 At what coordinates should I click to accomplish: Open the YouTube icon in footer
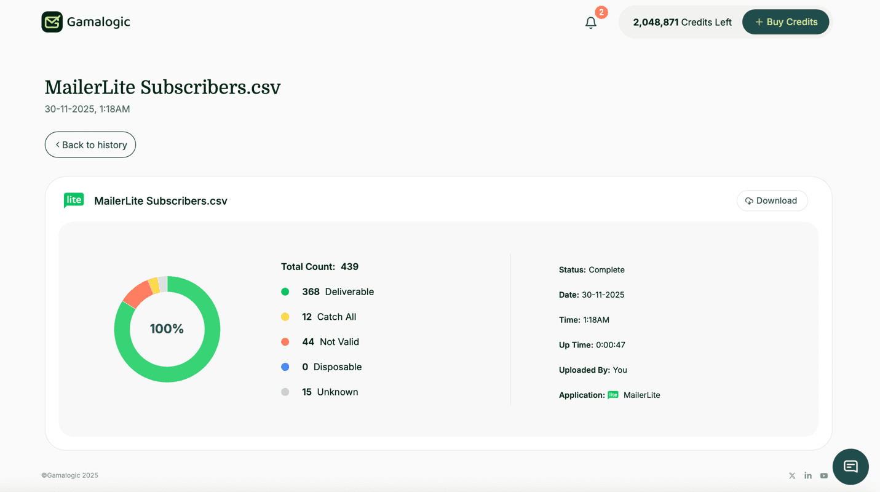[x=824, y=475]
